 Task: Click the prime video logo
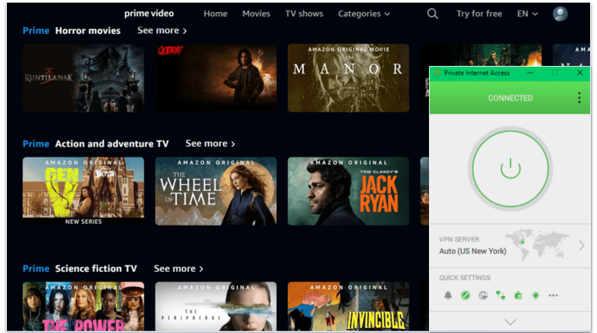[x=149, y=13]
